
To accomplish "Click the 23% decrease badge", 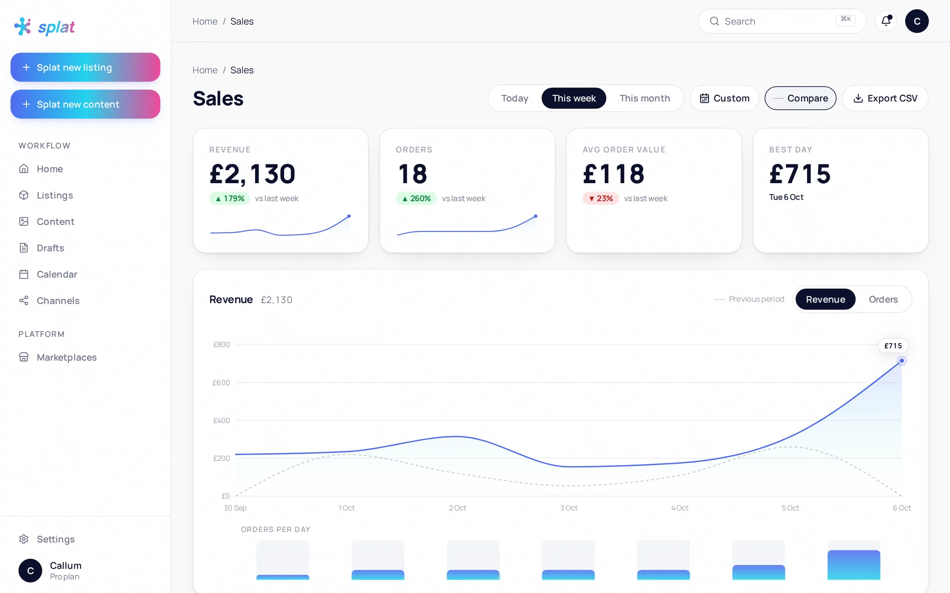I will (600, 199).
